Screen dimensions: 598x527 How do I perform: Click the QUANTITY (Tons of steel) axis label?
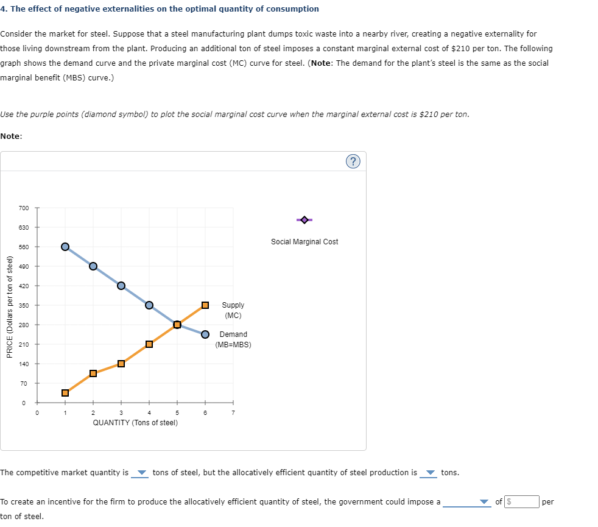click(x=135, y=422)
